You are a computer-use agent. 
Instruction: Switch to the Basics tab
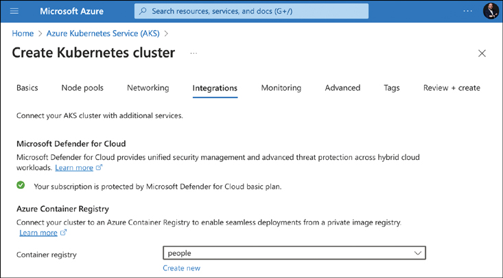click(27, 88)
